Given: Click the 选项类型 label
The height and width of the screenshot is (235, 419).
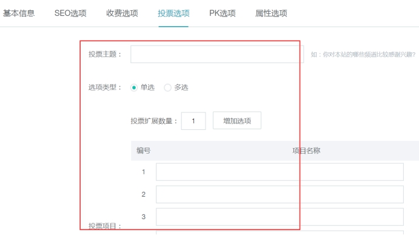Looking at the screenshot, I should tap(105, 87).
